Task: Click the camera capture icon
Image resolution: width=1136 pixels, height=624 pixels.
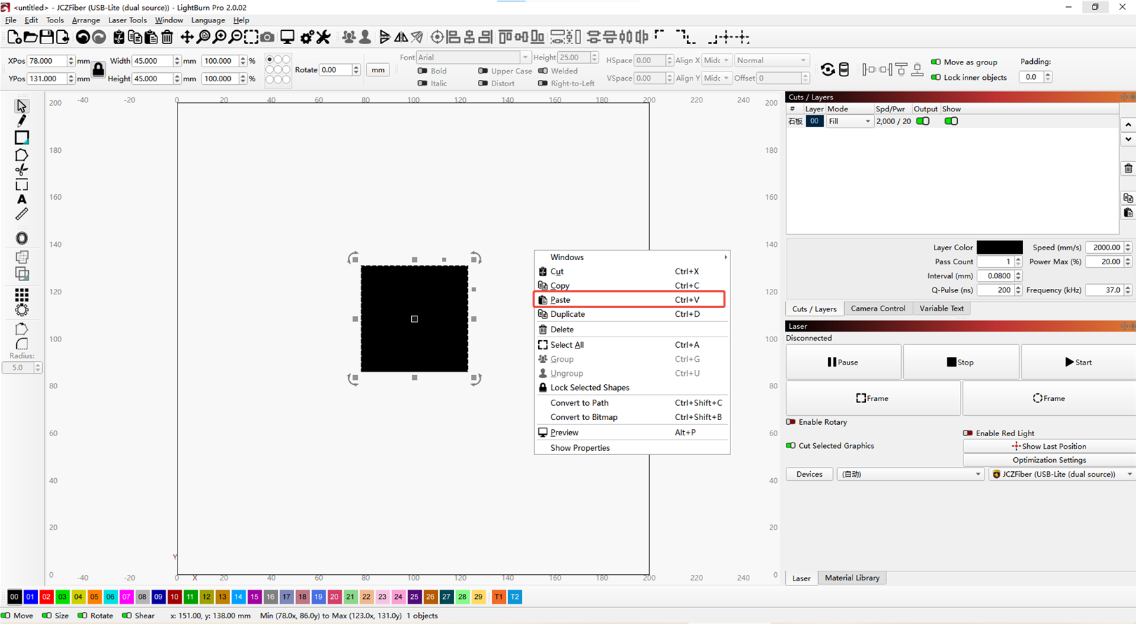Action: click(x=267, y=37)
